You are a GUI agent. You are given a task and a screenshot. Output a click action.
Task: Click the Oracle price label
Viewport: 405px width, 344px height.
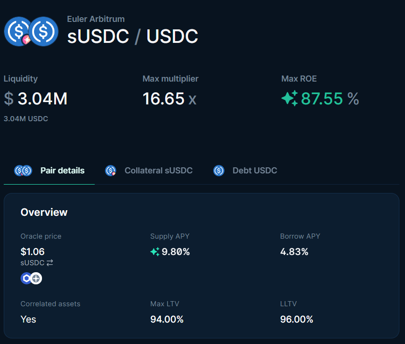pos(41,236)
